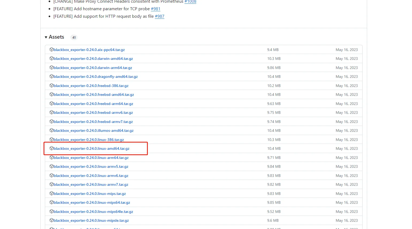
Task: Download blackbox_exporter-0.24.0.linux-mips.tar.gz
Action: pyautogui.click(x=90, y=194)
